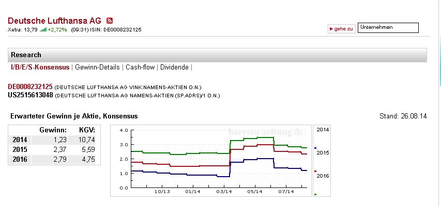Screen dimensions: 441x206
Task: Click the 'Stand: 26.08.14' date text
Action: click(x=403, y=116)
